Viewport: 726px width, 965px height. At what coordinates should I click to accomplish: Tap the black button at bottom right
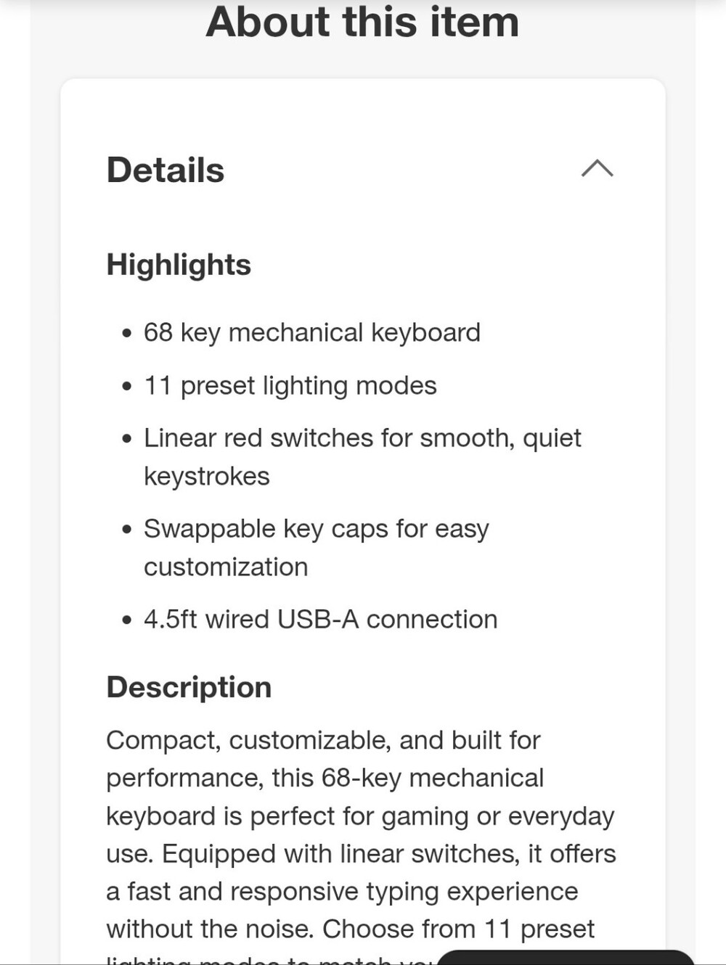tap(566, 957)
